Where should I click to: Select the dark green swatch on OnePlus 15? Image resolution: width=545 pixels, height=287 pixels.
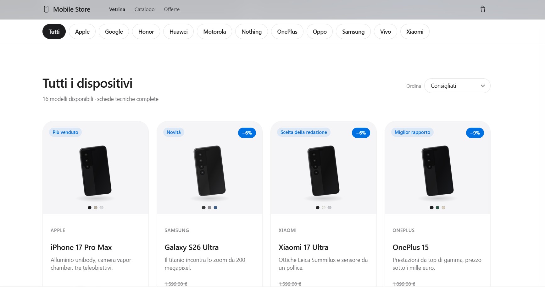pyautogui.click(x=437, y=207)
